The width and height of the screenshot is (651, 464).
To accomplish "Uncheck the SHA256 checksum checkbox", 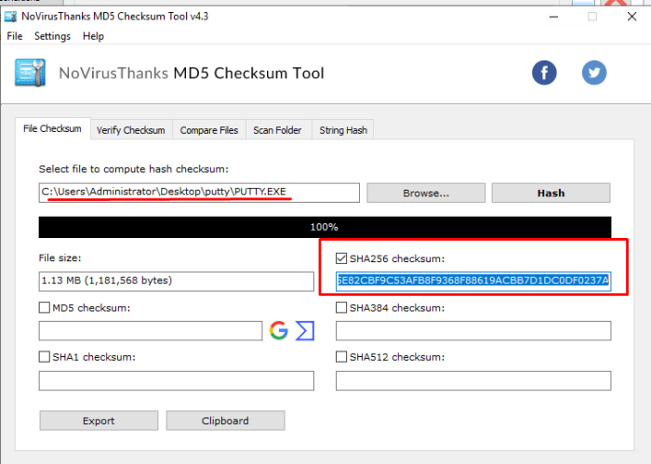I will click(341, 258).
